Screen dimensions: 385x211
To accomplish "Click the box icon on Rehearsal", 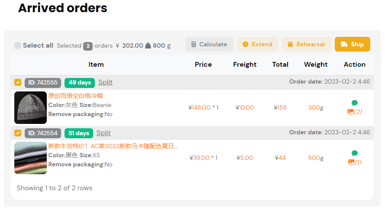I will coord(290,44).
